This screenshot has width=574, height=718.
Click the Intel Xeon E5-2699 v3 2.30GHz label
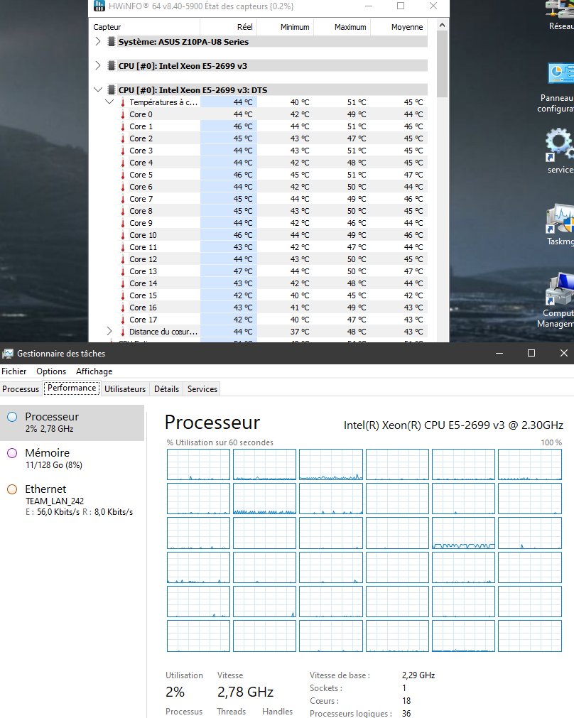tap(453, 425)
